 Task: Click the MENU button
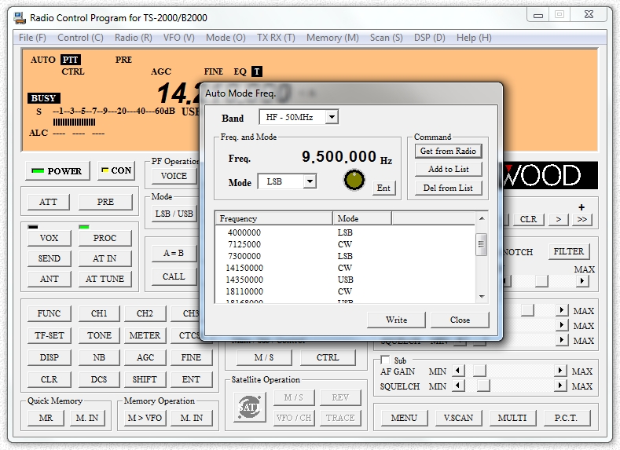pos(404,418)
